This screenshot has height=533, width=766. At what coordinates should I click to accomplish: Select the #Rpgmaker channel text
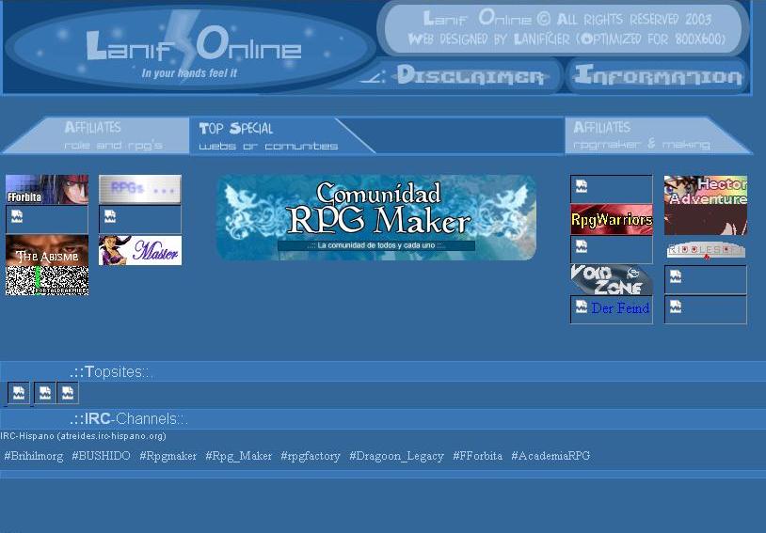point(168,456)
